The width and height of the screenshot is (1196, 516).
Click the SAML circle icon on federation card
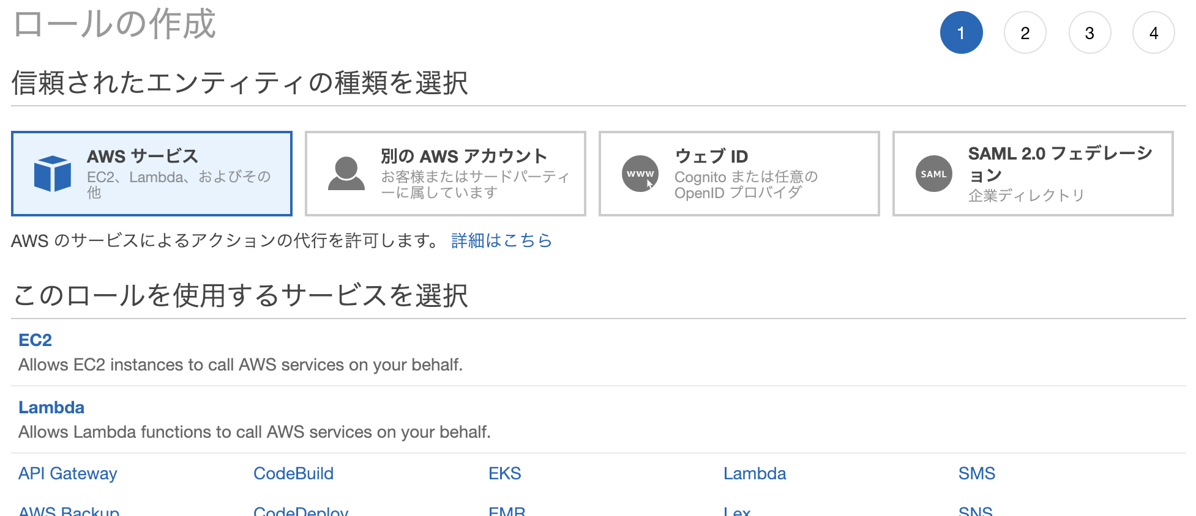[933, 174]
